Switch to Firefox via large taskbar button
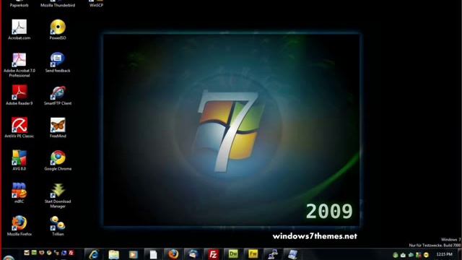This screenshot has width=462, height=260. point(173,254)
